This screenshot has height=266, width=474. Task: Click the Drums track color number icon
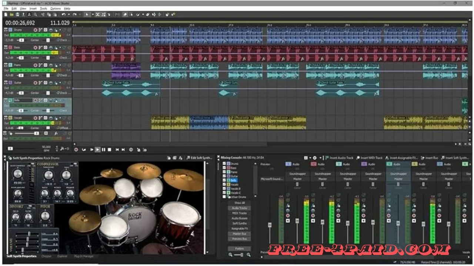click(10, 30)
